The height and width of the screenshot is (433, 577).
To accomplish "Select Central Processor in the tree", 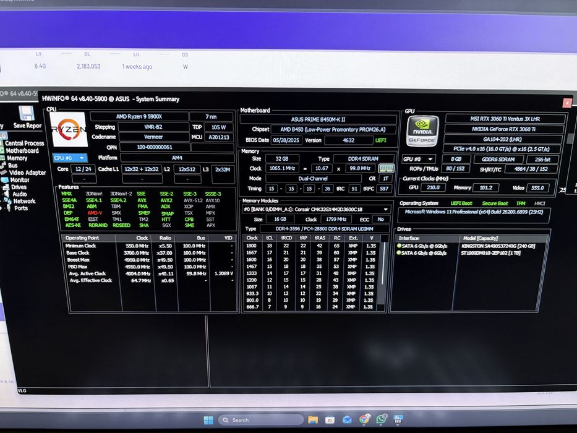I will (24, 144).
